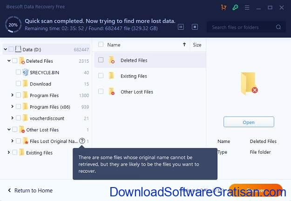Click the Data (D:) drive icon
Screen dimensions: 291x201
tap(18, 49)
